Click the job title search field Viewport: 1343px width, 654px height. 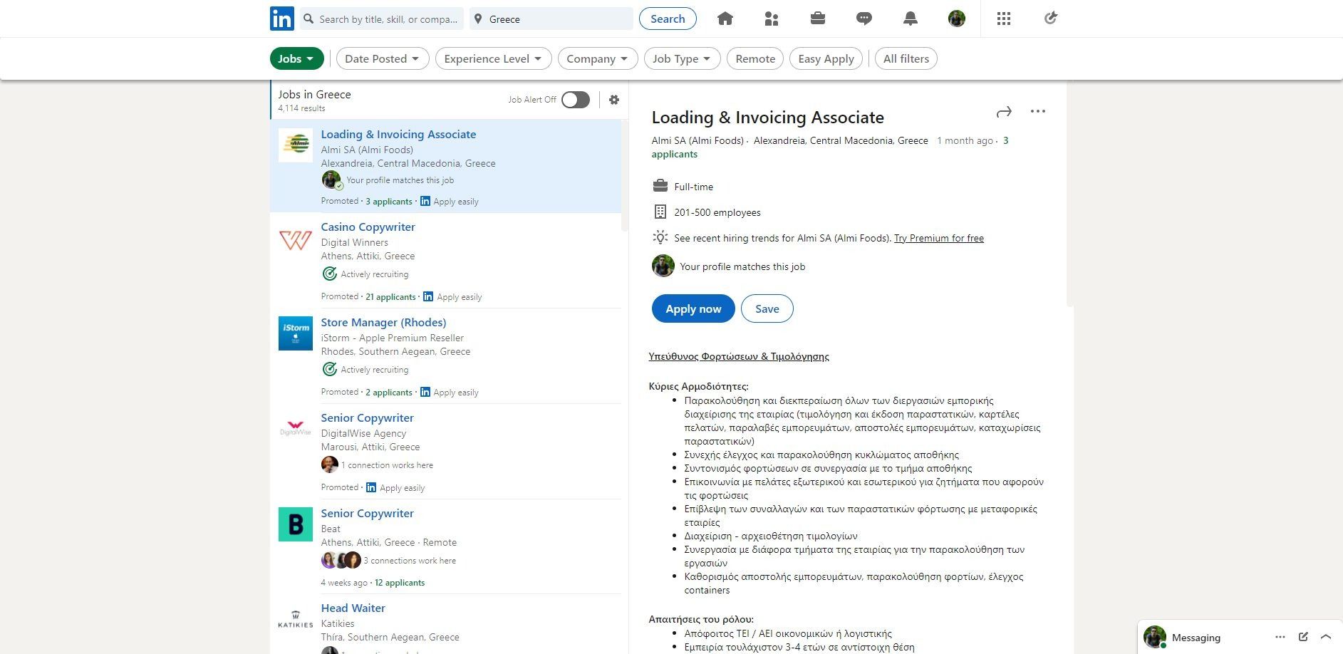point(388,19)
